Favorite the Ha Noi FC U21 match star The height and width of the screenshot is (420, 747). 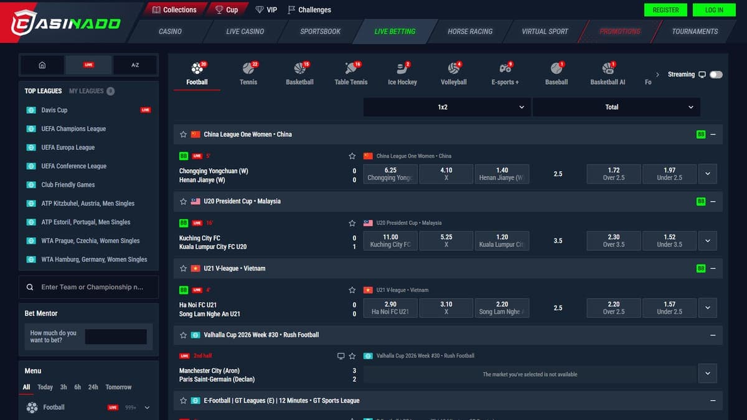coord(352,290)
